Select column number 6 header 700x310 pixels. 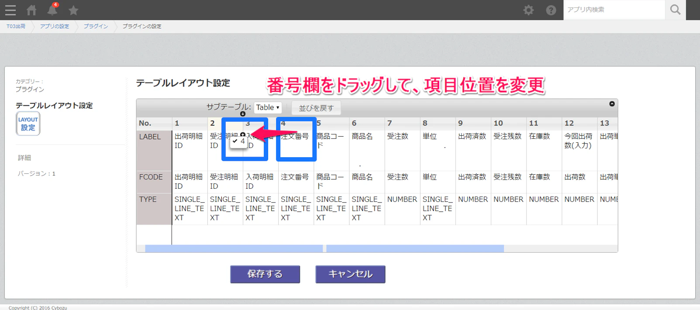point(367,123)
